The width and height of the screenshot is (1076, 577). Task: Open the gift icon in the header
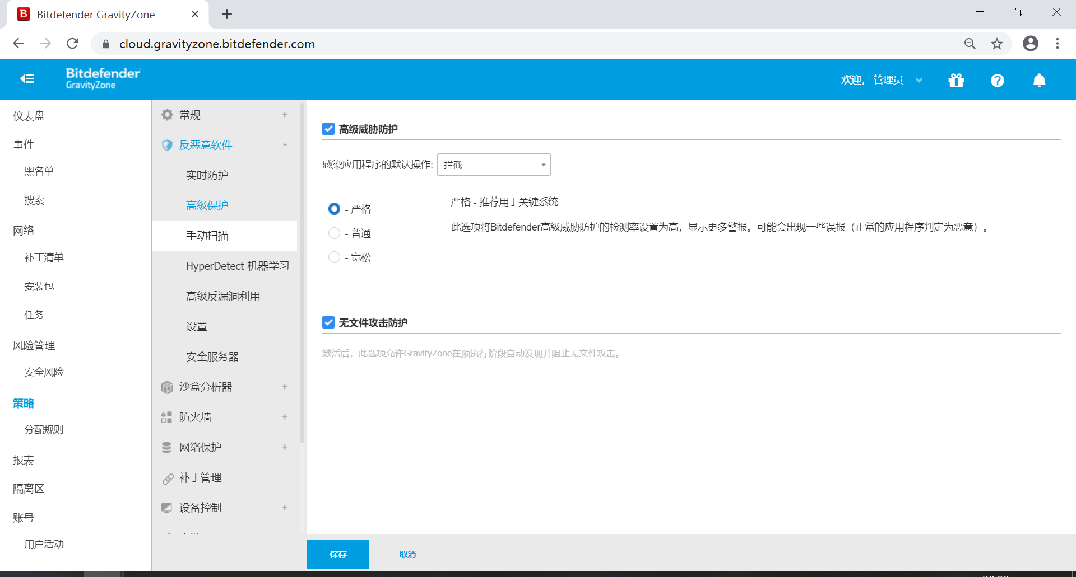[956, 81]
